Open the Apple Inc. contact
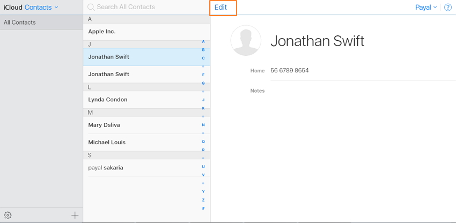The width and height of the screenshot is (456, 223). (x=102, y=32)
